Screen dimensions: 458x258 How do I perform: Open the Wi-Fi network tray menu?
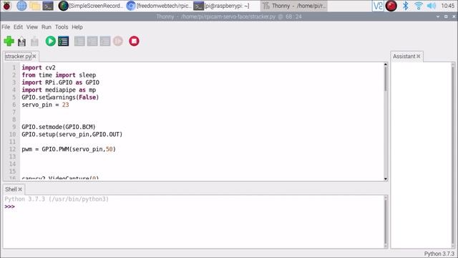(x=419, y=6)
